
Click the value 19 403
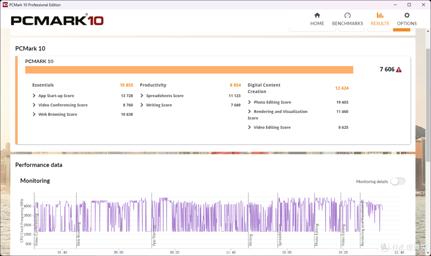(x=342, y=102)
